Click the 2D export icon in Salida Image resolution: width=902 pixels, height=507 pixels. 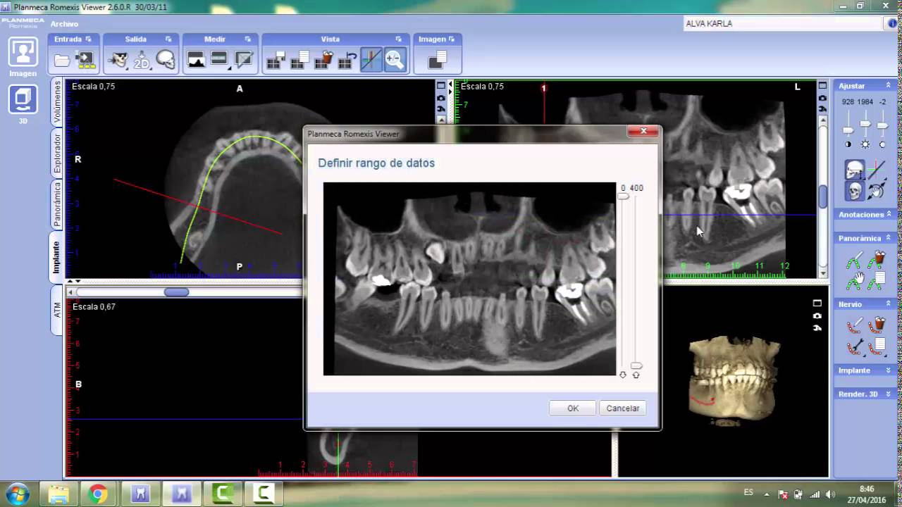(142, 61)
